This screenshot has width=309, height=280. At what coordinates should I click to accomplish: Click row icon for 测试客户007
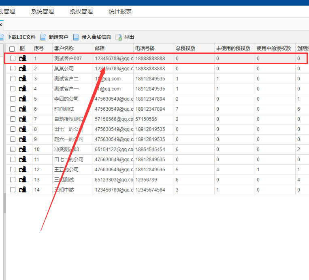tap(23, 59)
